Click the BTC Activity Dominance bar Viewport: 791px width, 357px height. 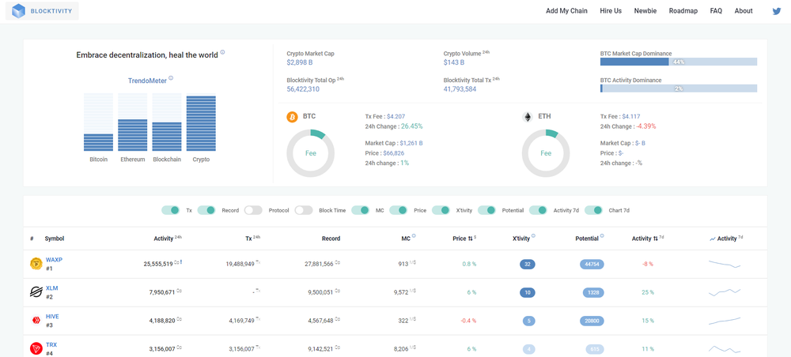[679, 88]
